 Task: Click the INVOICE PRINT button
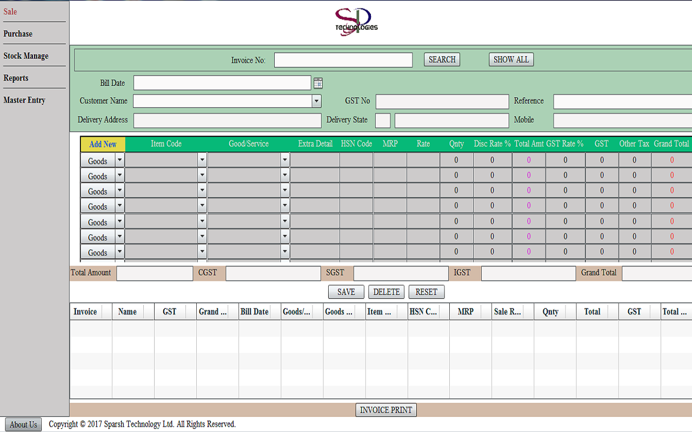click(x=386, y=410)
